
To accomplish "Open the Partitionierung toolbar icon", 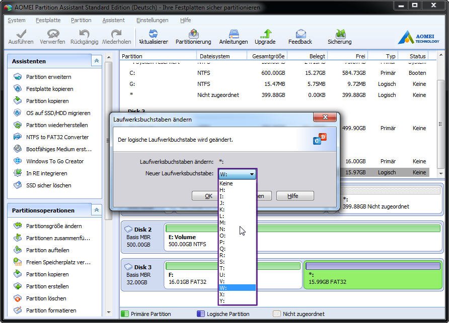I will click(x=194, y=34).
